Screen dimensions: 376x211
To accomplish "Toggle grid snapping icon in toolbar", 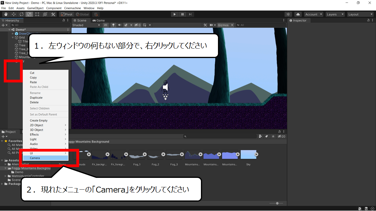I will point(96,14).
